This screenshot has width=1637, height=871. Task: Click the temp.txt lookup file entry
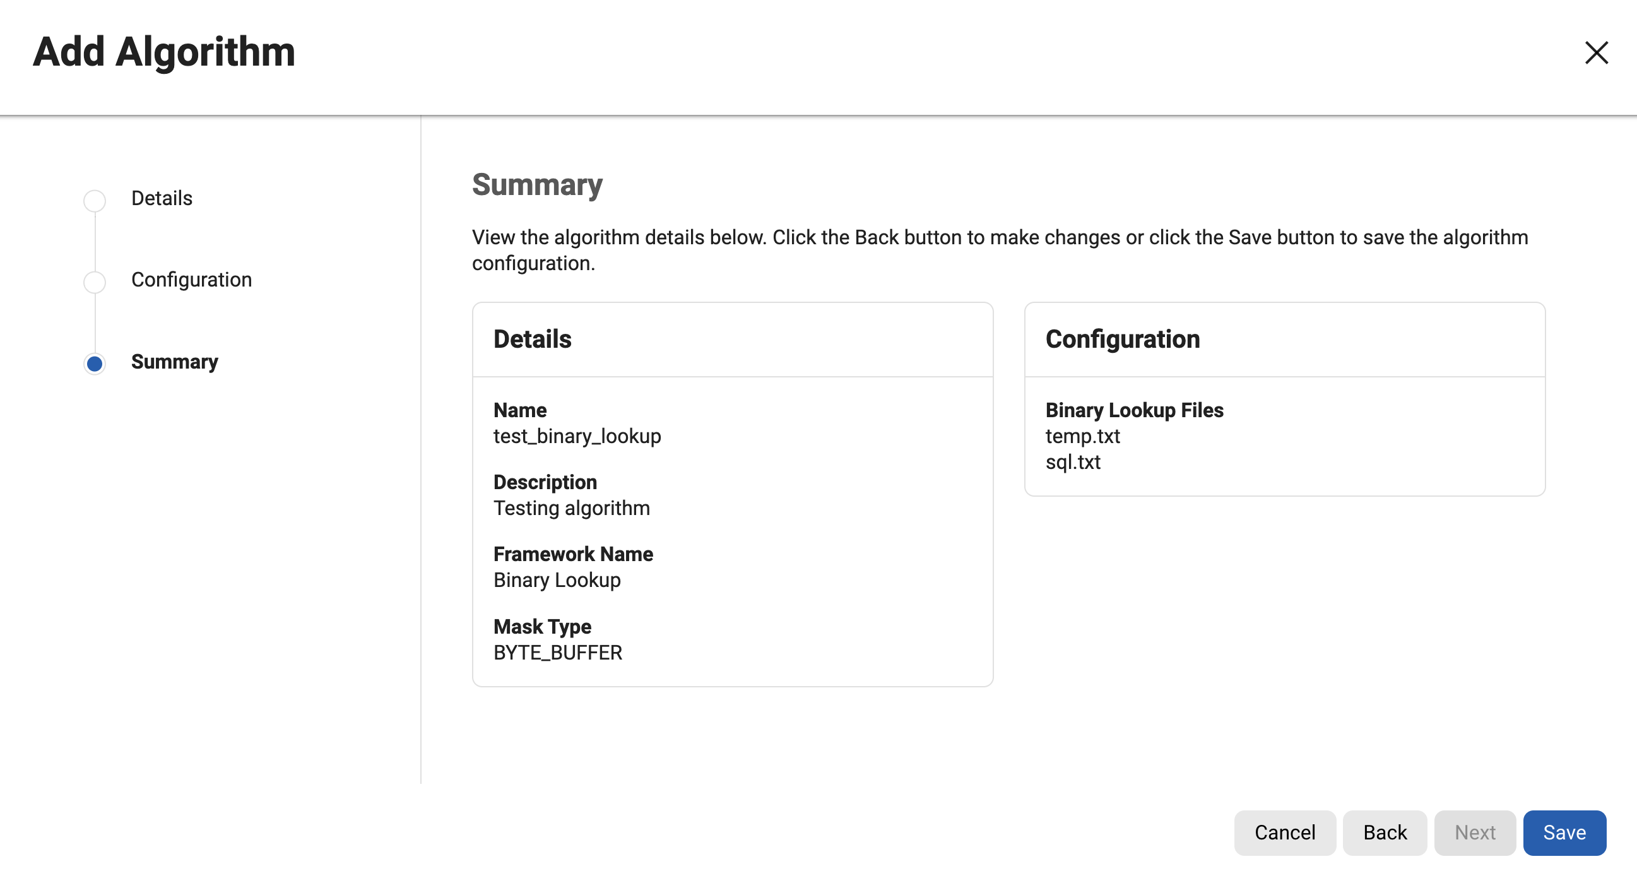coord(1082,436)
